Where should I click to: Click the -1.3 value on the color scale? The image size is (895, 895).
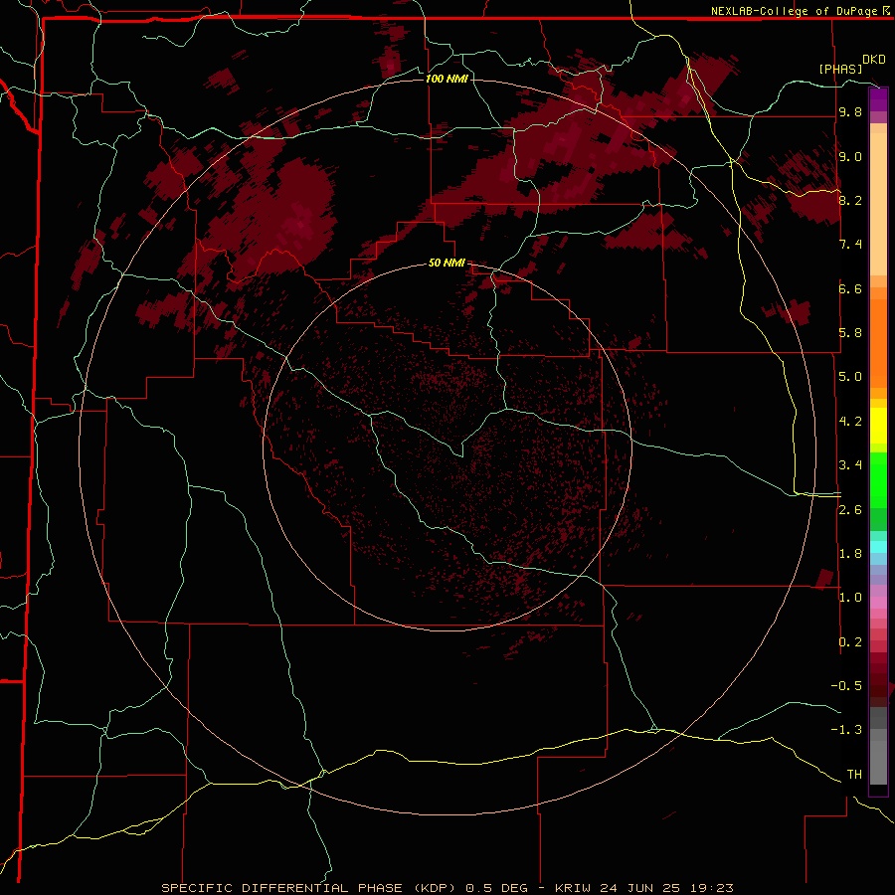[x=846, y=730]
